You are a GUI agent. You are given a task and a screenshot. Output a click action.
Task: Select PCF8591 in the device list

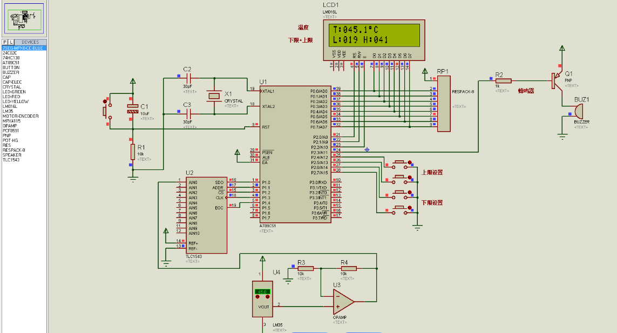pyautogui.click(x=11, y=131)
